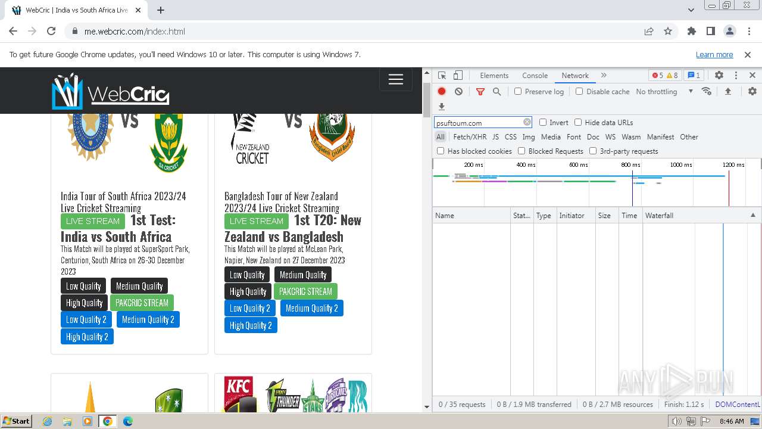This screenshot has height=429, width=762.
Task: Open the No throttling dropdown
Action: 664,91
